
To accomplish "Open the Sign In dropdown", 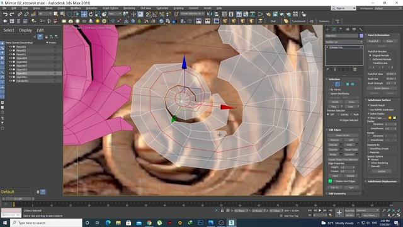I will click(343, 8).
